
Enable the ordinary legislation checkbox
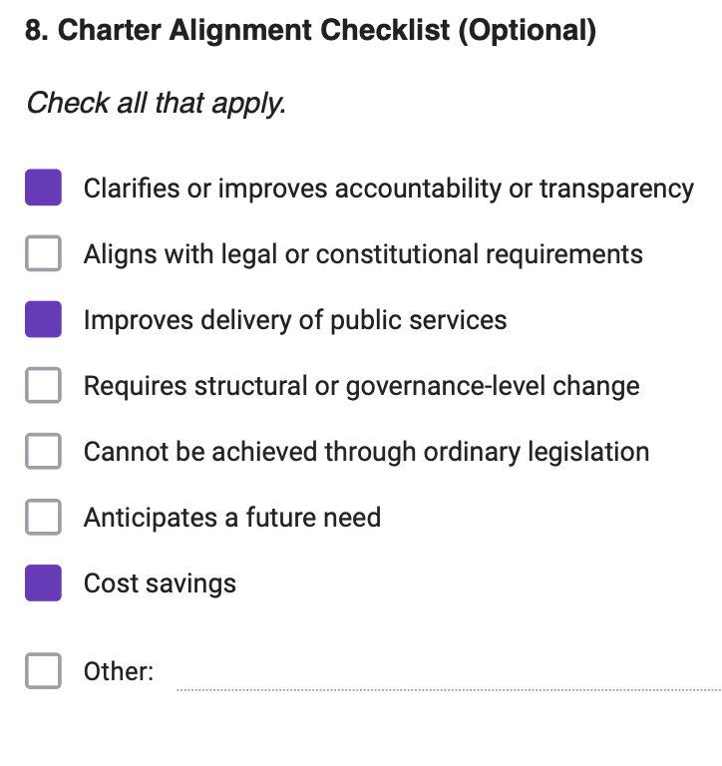(x=43, y=451)
